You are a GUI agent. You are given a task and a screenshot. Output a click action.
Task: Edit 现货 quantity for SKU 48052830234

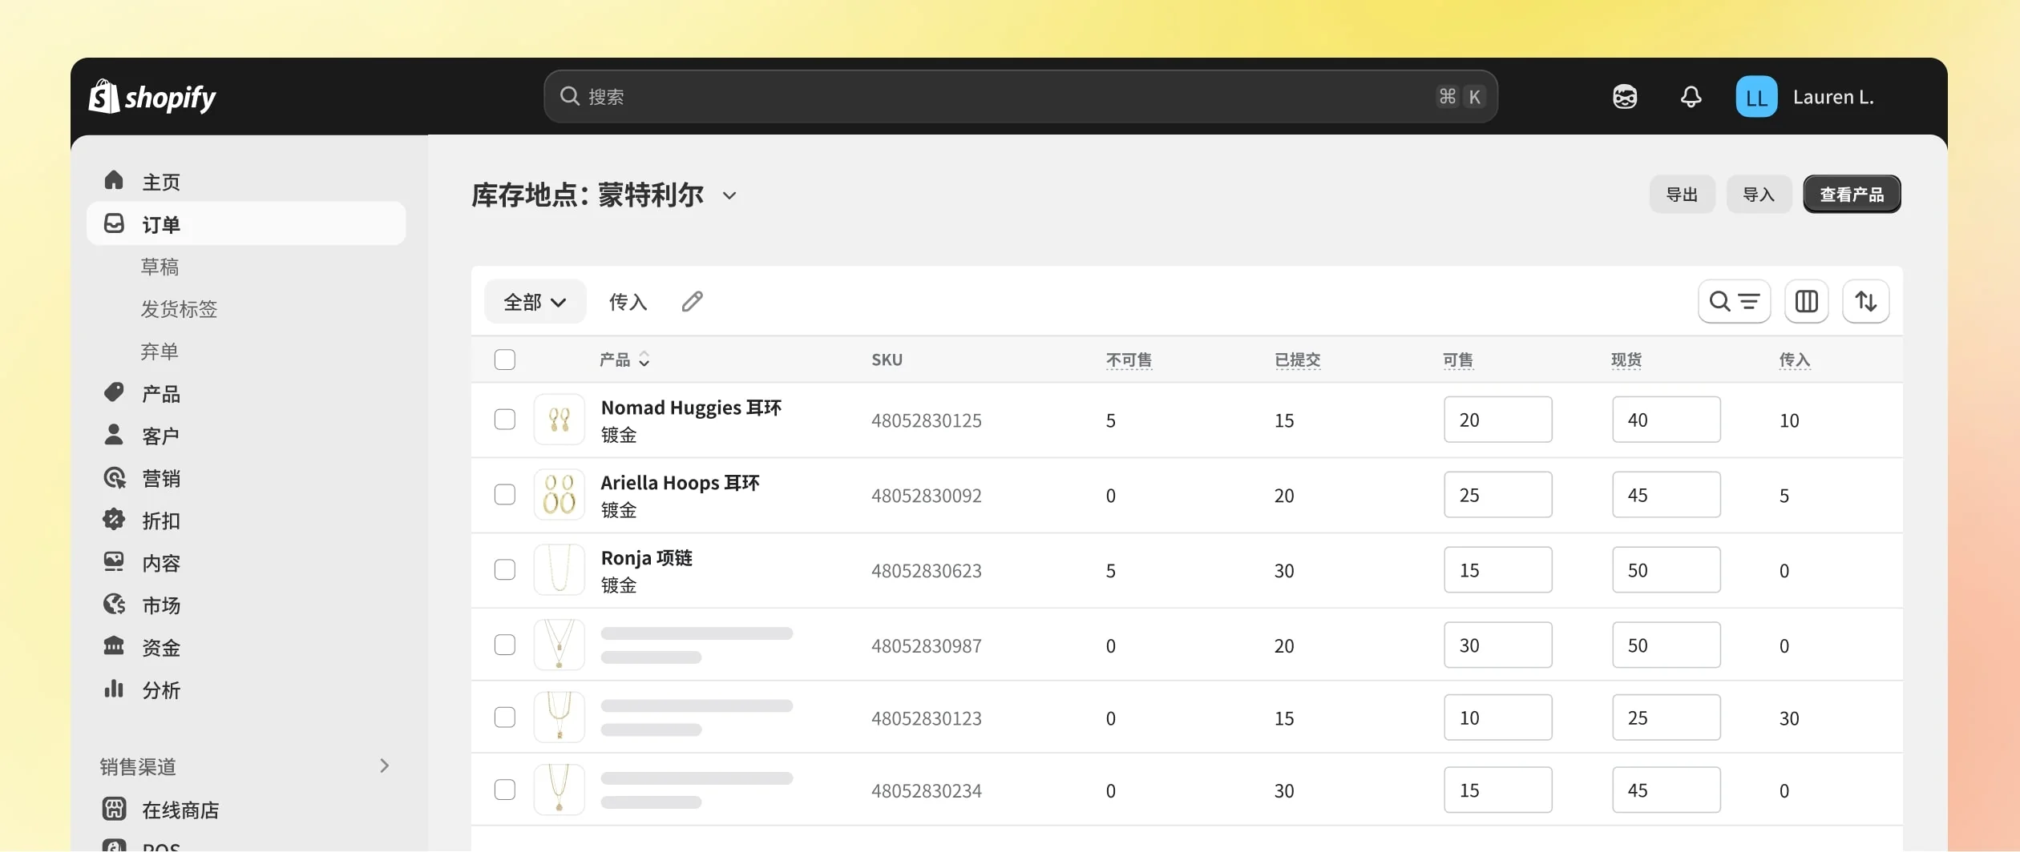[x=1666, y=790]
